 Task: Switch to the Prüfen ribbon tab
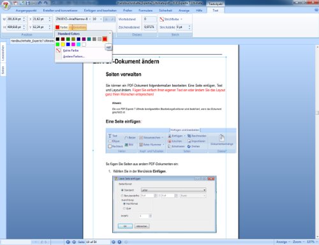[x=128, y=10]
